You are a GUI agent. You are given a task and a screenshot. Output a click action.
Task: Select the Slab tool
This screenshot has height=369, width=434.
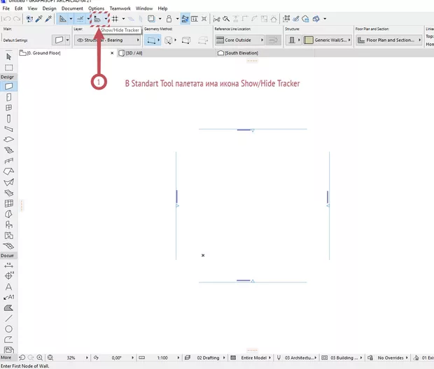coord(8,139)
